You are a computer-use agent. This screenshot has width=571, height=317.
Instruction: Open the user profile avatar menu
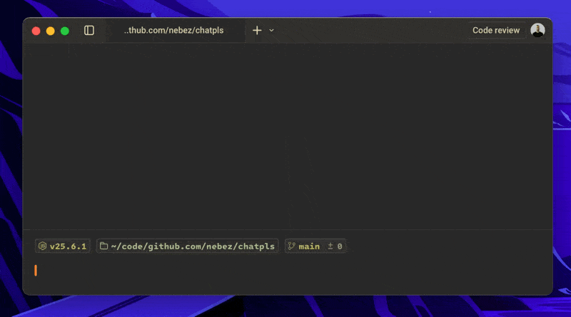(537, 30)
